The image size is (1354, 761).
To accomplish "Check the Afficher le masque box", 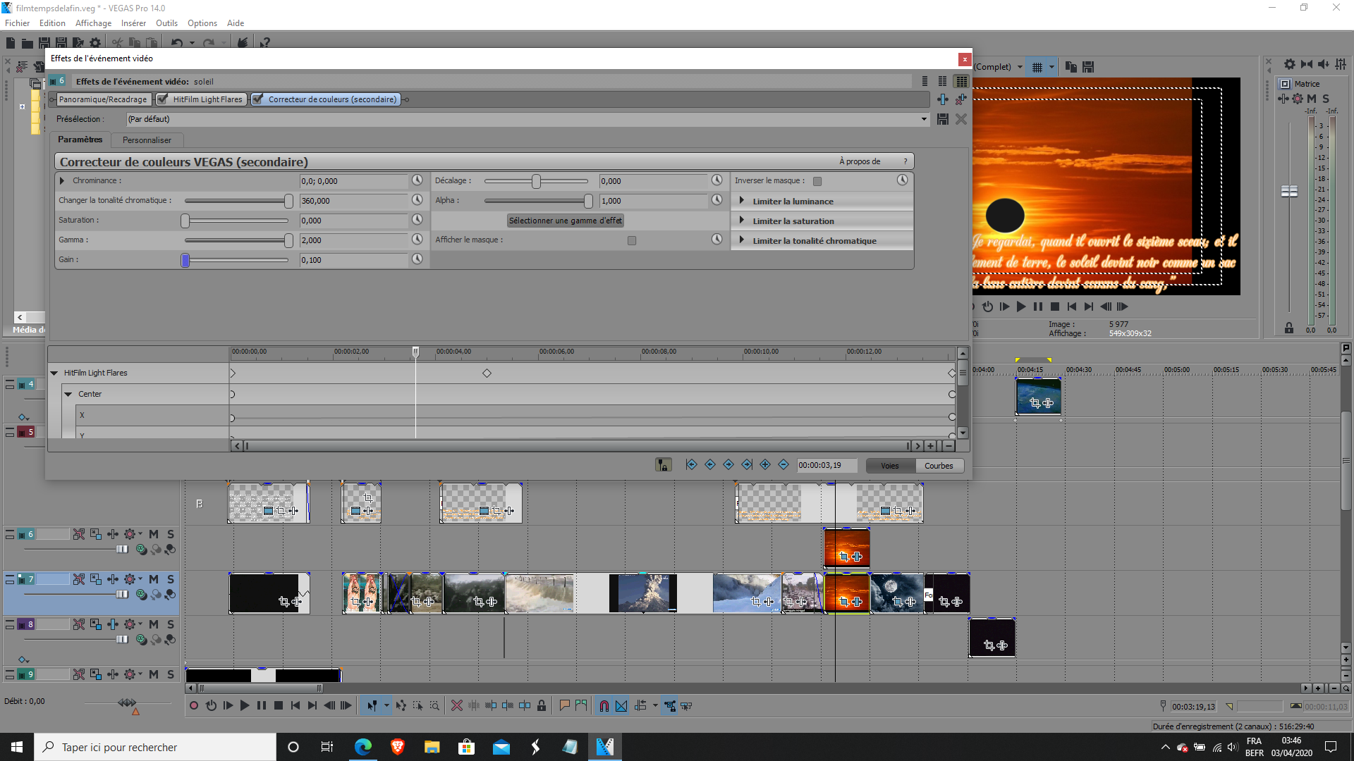I will 632,240.
